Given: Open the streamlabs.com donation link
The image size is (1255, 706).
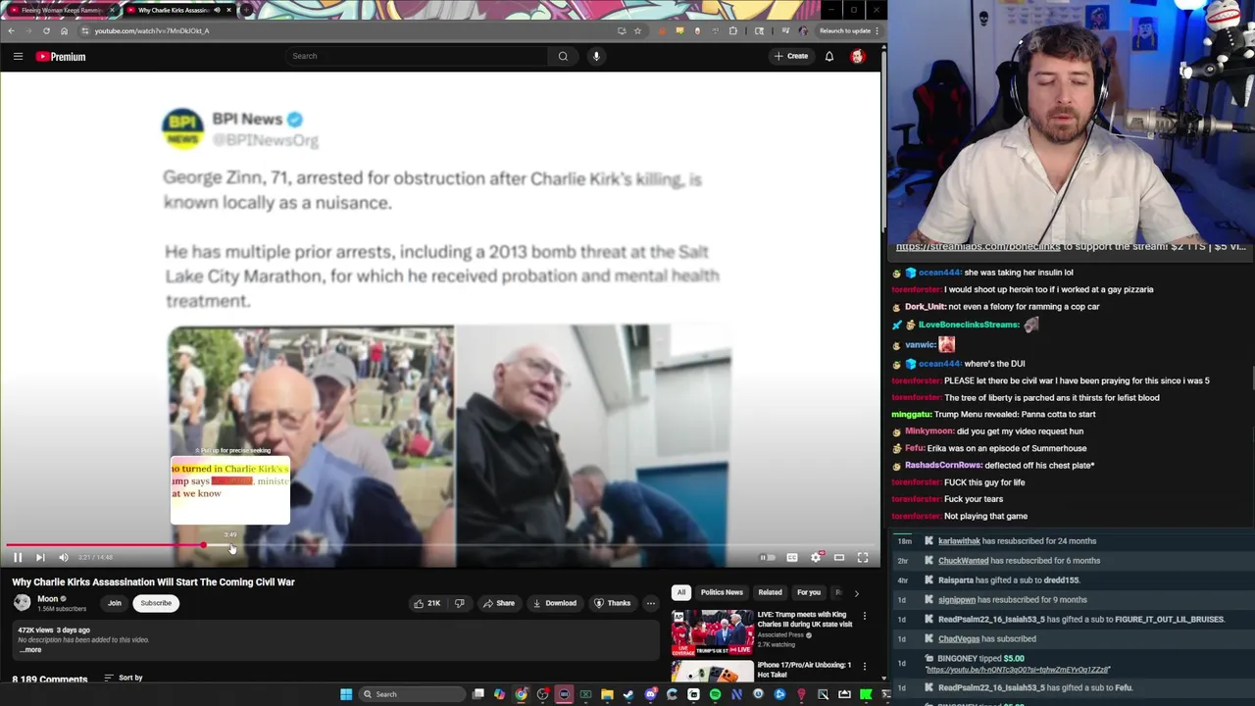Looking at the screenshot, I should 978,246.
